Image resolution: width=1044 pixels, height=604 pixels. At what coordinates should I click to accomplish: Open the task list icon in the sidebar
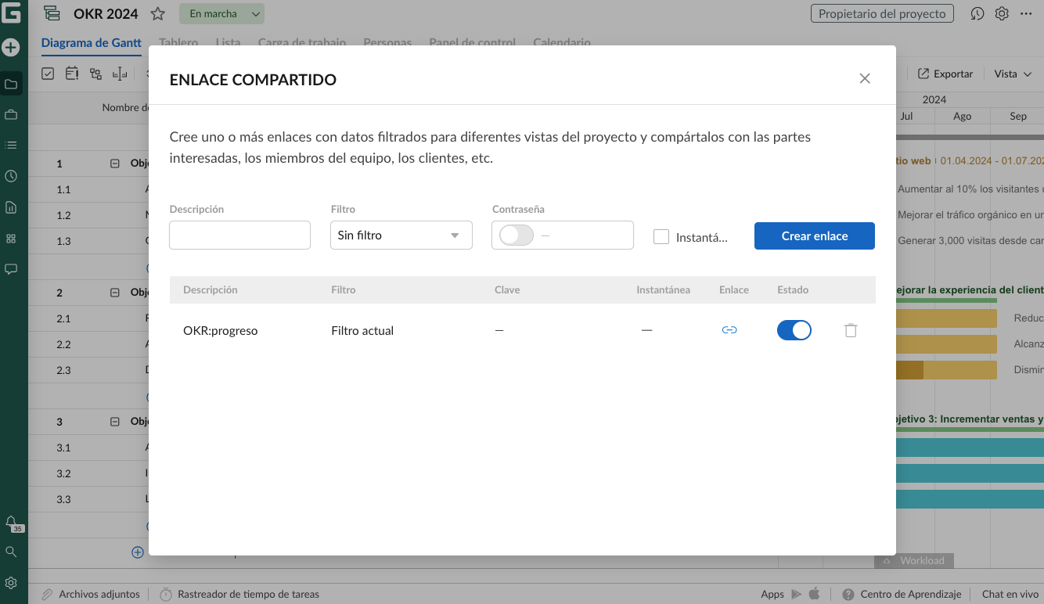11,146
